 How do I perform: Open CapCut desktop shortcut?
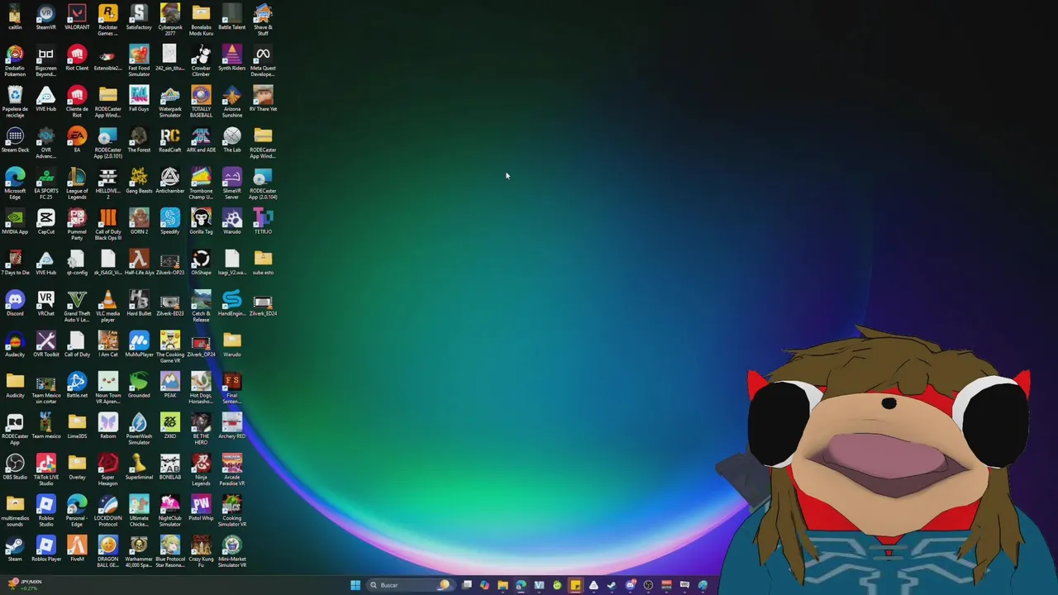(45, 222)
